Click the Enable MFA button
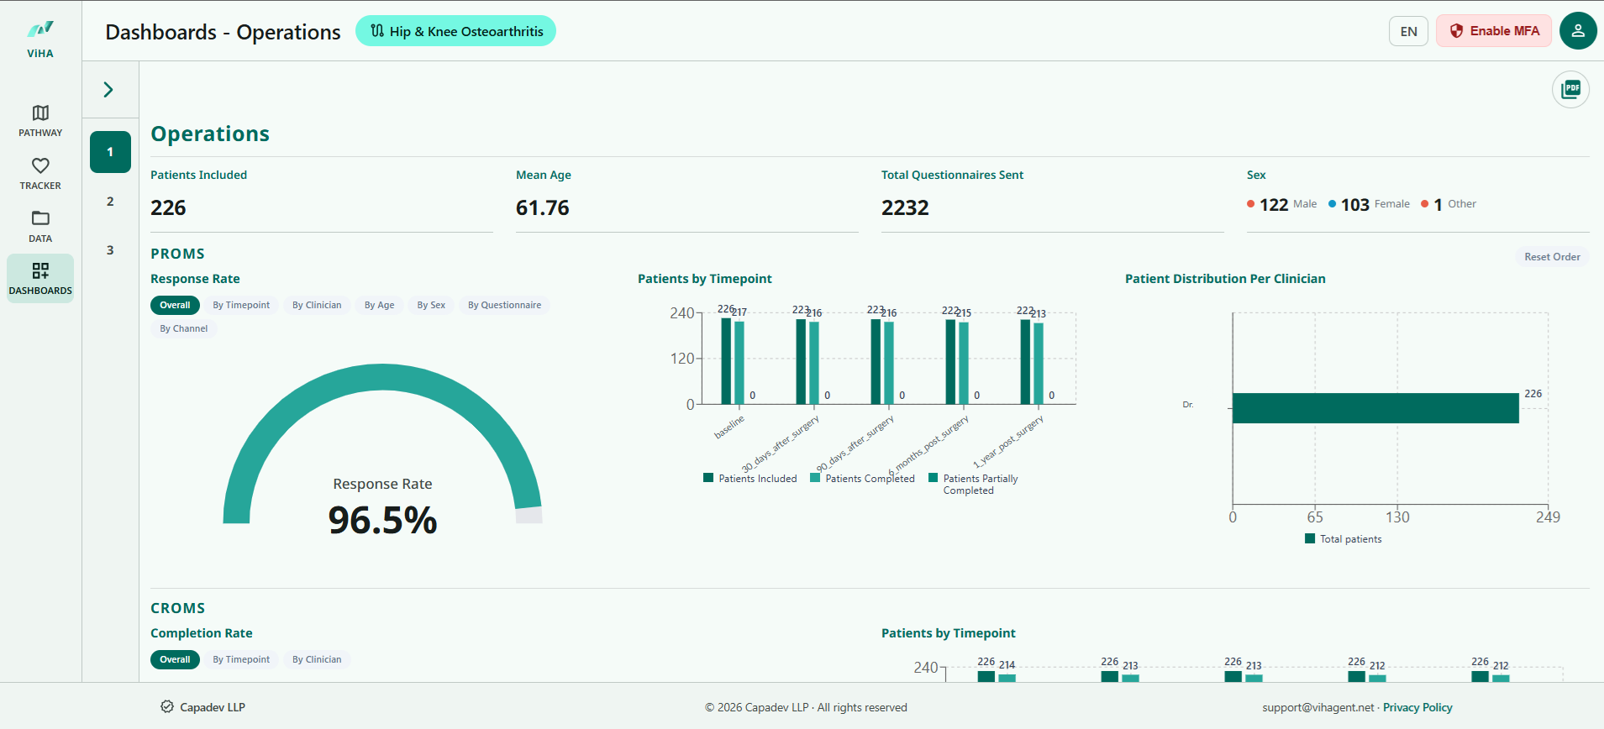The image size is (1604, 729). coord(1494,31)
